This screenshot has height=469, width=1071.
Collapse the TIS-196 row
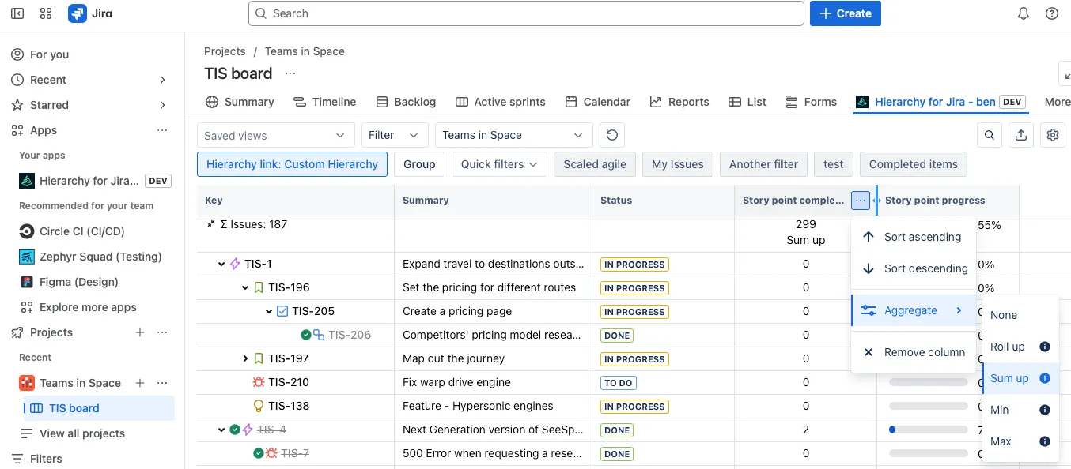tap(245, 287)
